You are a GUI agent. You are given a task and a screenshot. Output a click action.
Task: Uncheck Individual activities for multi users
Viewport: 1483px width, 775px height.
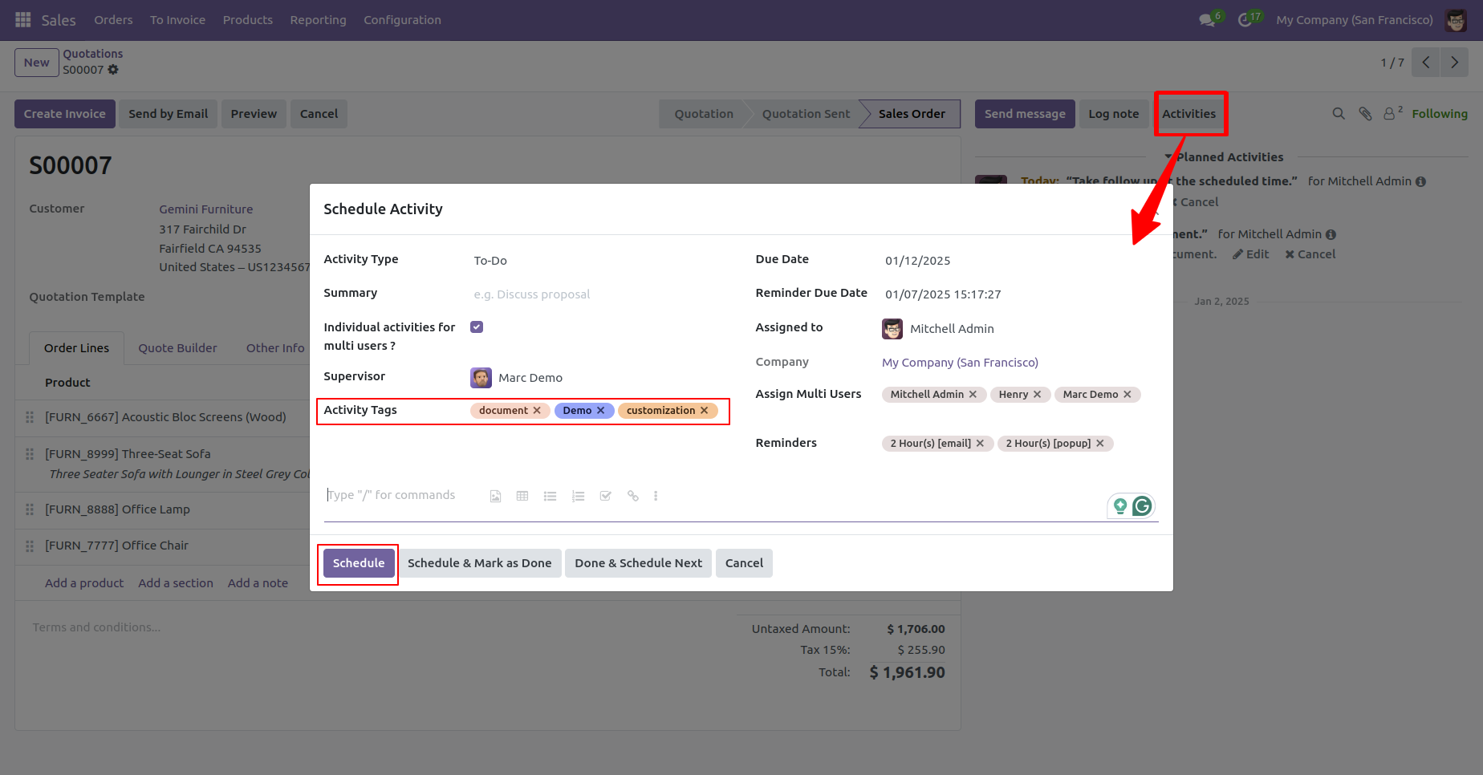tap(477, 327)
